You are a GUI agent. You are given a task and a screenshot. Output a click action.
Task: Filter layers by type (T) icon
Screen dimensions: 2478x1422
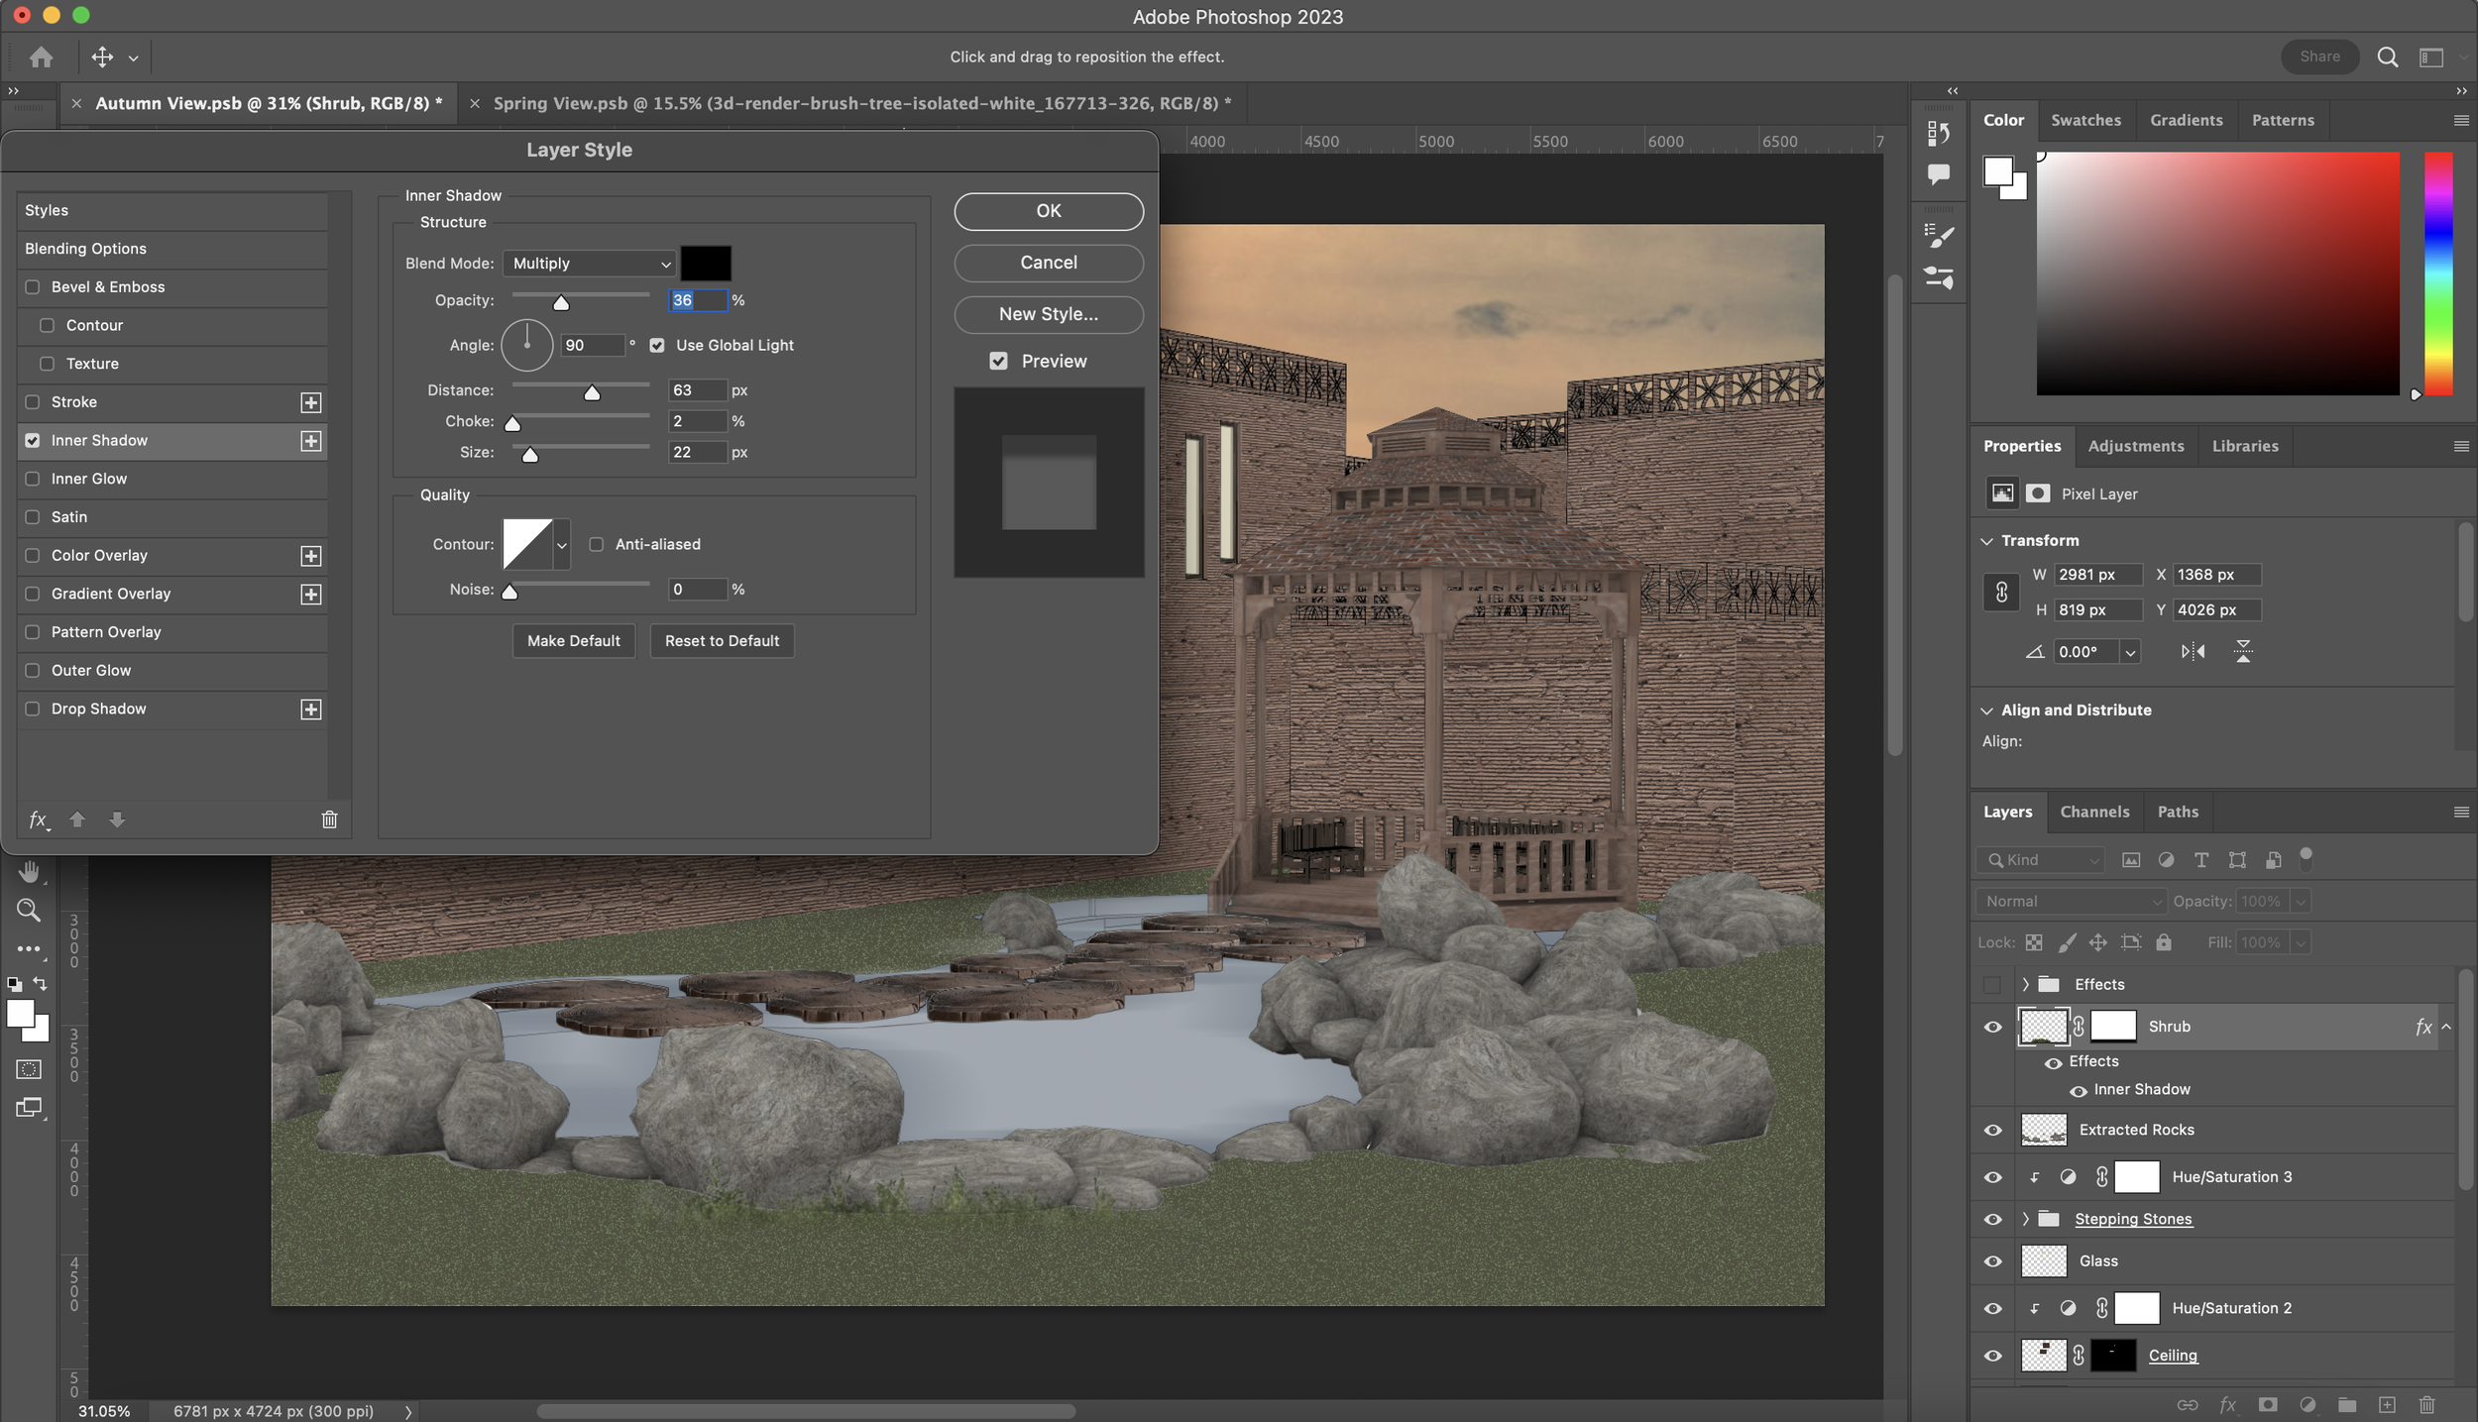[x=2201, y=860]
